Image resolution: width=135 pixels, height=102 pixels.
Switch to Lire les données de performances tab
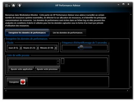pyautogui.click(x=67, y=33)
